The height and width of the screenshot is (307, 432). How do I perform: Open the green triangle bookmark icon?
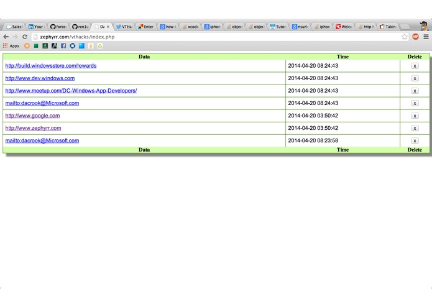pyautogui.click(x=99, y=46)
